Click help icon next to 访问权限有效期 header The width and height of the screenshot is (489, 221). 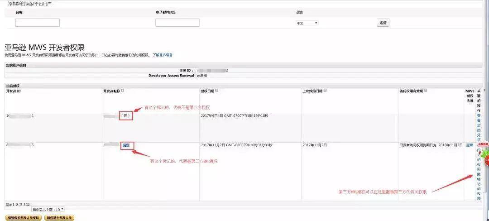click(x=426, y=91)
